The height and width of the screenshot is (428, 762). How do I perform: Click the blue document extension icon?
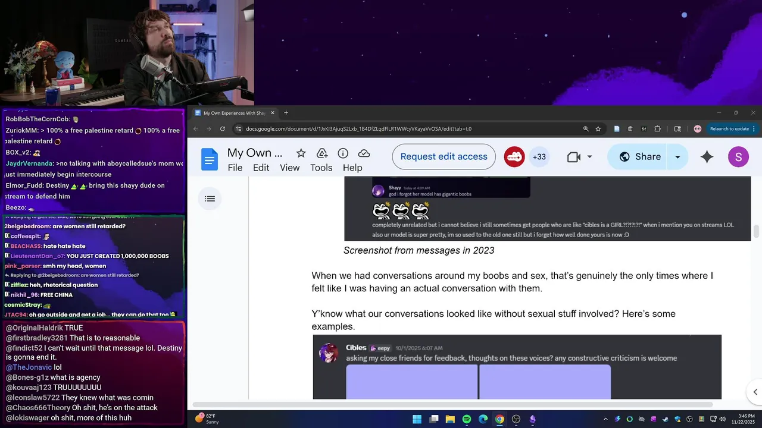click(617, 129)
